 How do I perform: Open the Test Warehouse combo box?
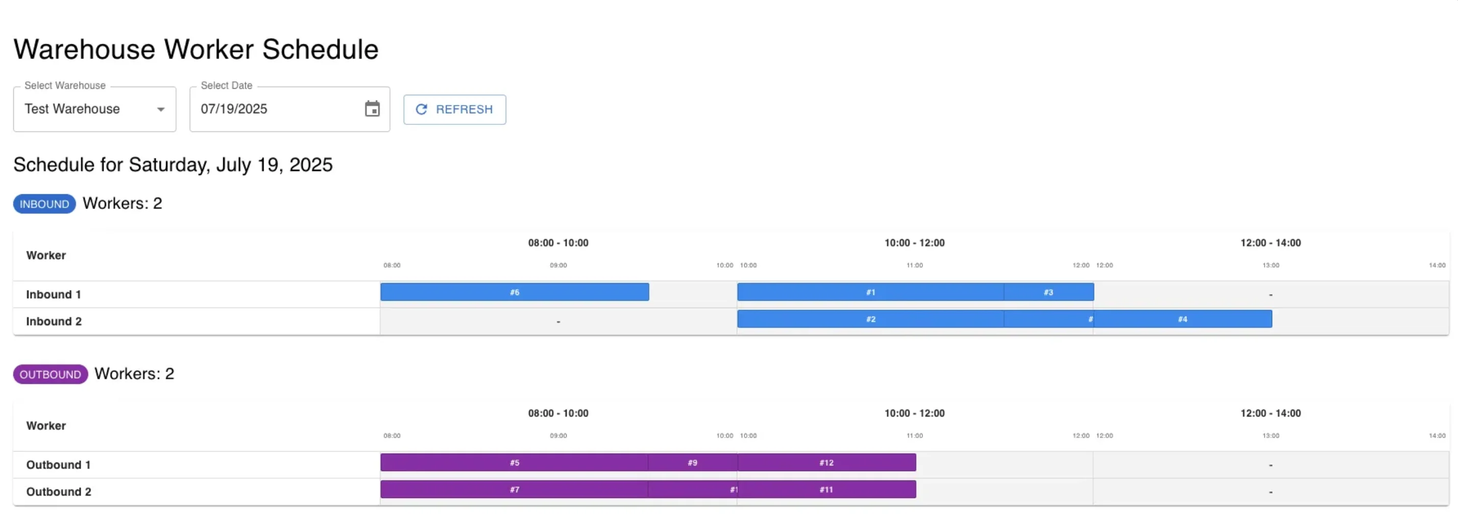click(x=94, y=109)
